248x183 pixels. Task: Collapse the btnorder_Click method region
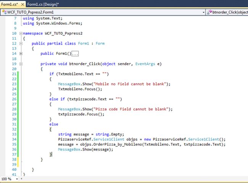click(21, 64)
